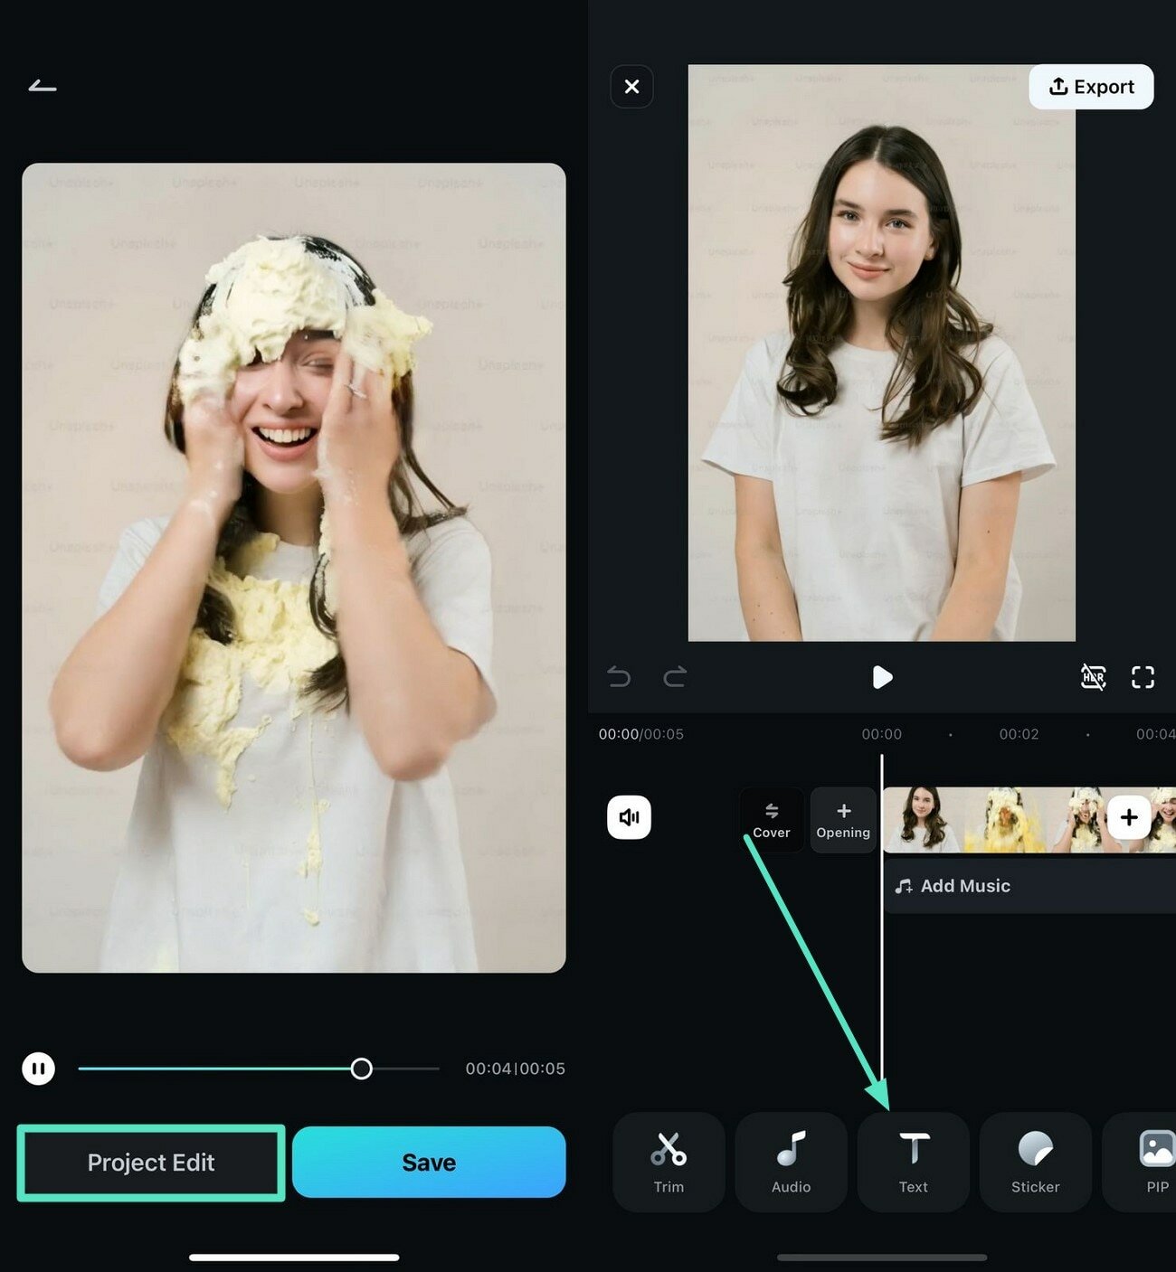Mute the clip audio speaker toggle
The image size is (1176, 1272).
(629, 817)
